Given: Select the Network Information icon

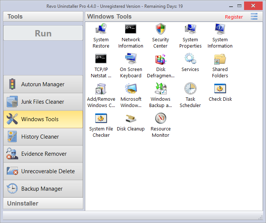Looking at the screenshot, I should coord(131,29).
